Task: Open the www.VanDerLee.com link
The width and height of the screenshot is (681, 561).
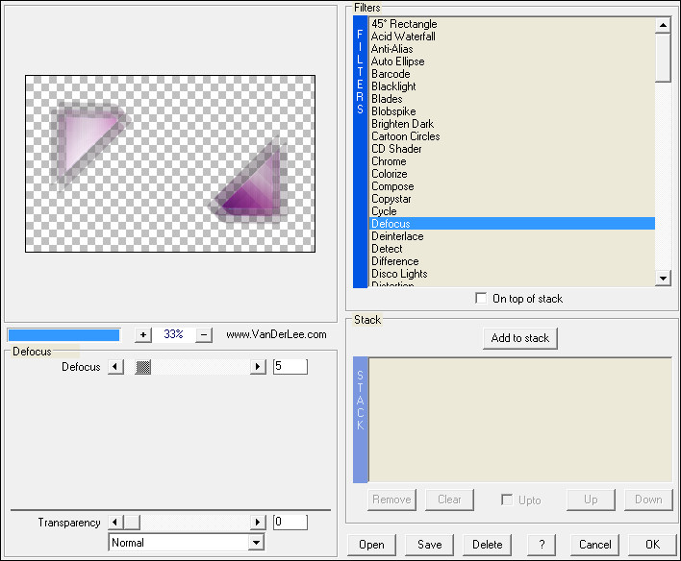Action: 276,335
